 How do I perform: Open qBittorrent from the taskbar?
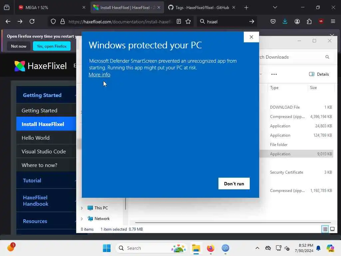(225, 248)
